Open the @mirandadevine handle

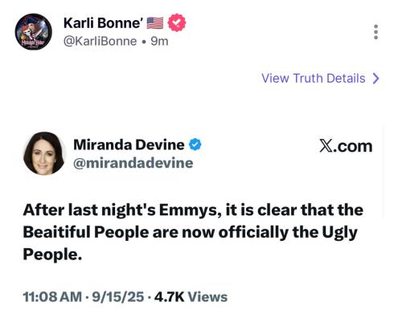tap(133, 163)
